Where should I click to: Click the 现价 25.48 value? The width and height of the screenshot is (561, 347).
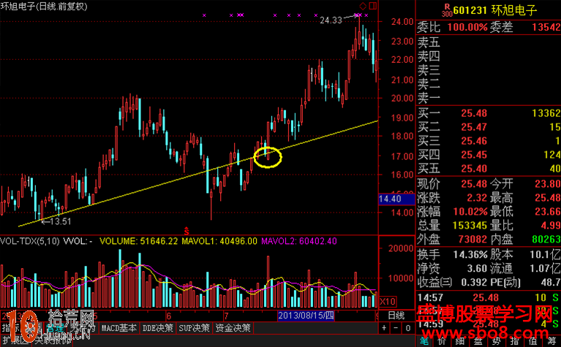(x=474, y=184)
